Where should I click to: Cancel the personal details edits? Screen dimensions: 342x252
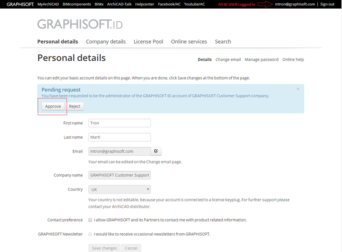click(131, 248)
